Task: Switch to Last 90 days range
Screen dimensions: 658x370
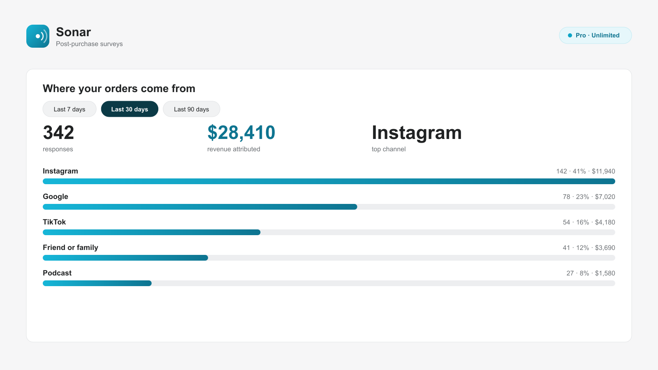Action: coord(191,109)
